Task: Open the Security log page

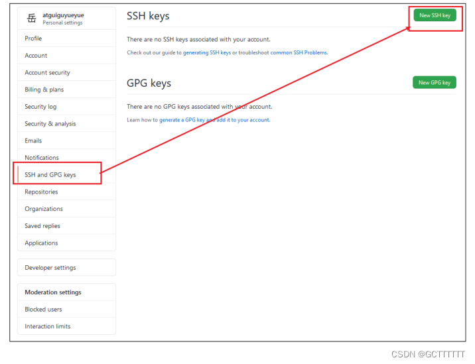Action: click(66, 107)
